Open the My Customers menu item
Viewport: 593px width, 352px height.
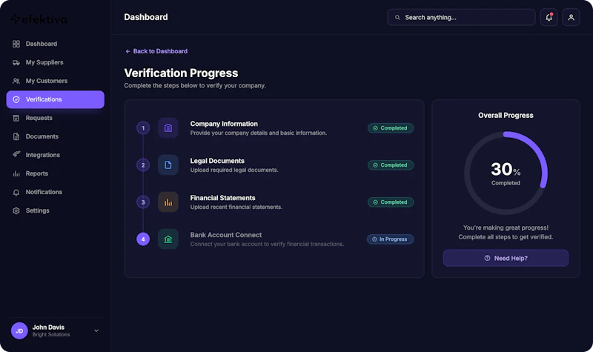tap(55, 81)
